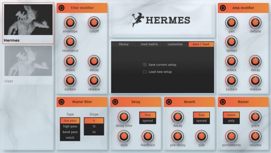
Task: Toggle the Amp modifier power button
Action: coord(223,8)
